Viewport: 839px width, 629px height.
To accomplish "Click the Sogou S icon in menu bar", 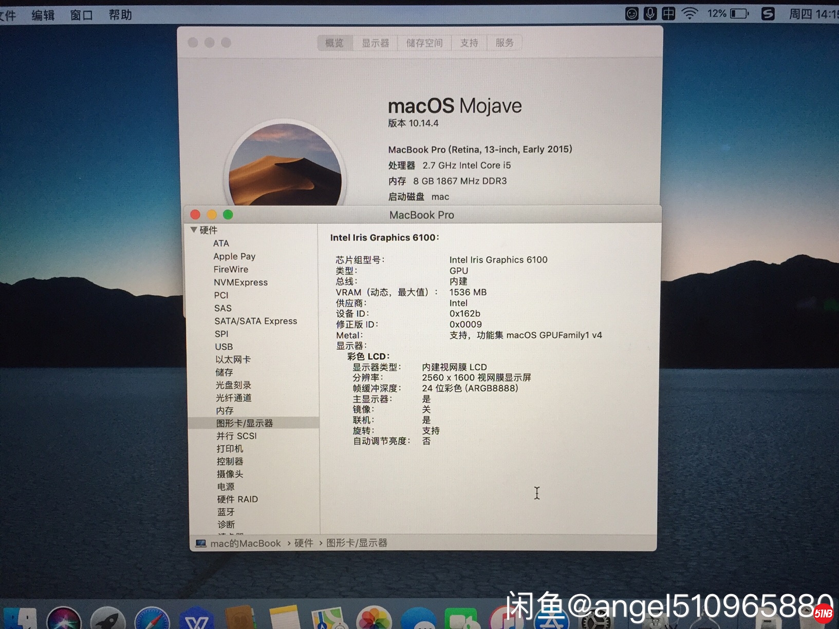I will tap(768, 14).
